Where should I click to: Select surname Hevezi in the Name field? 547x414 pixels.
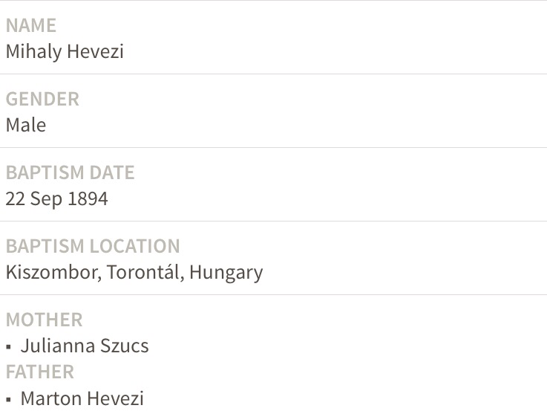[95, 52]
